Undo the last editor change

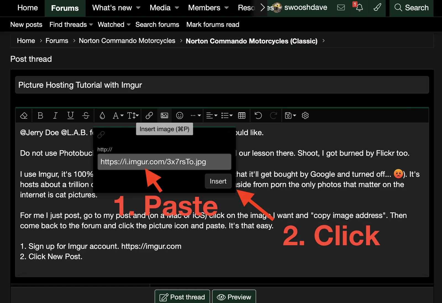(258, 115)
